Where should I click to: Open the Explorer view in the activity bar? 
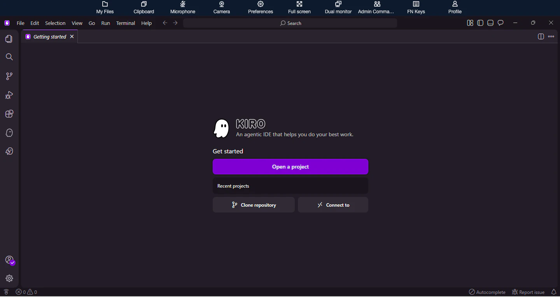click(9, 39)
